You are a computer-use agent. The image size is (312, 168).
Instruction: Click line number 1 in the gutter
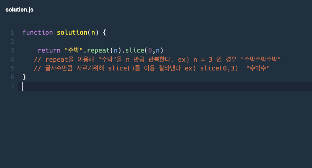tap(12, 32)
